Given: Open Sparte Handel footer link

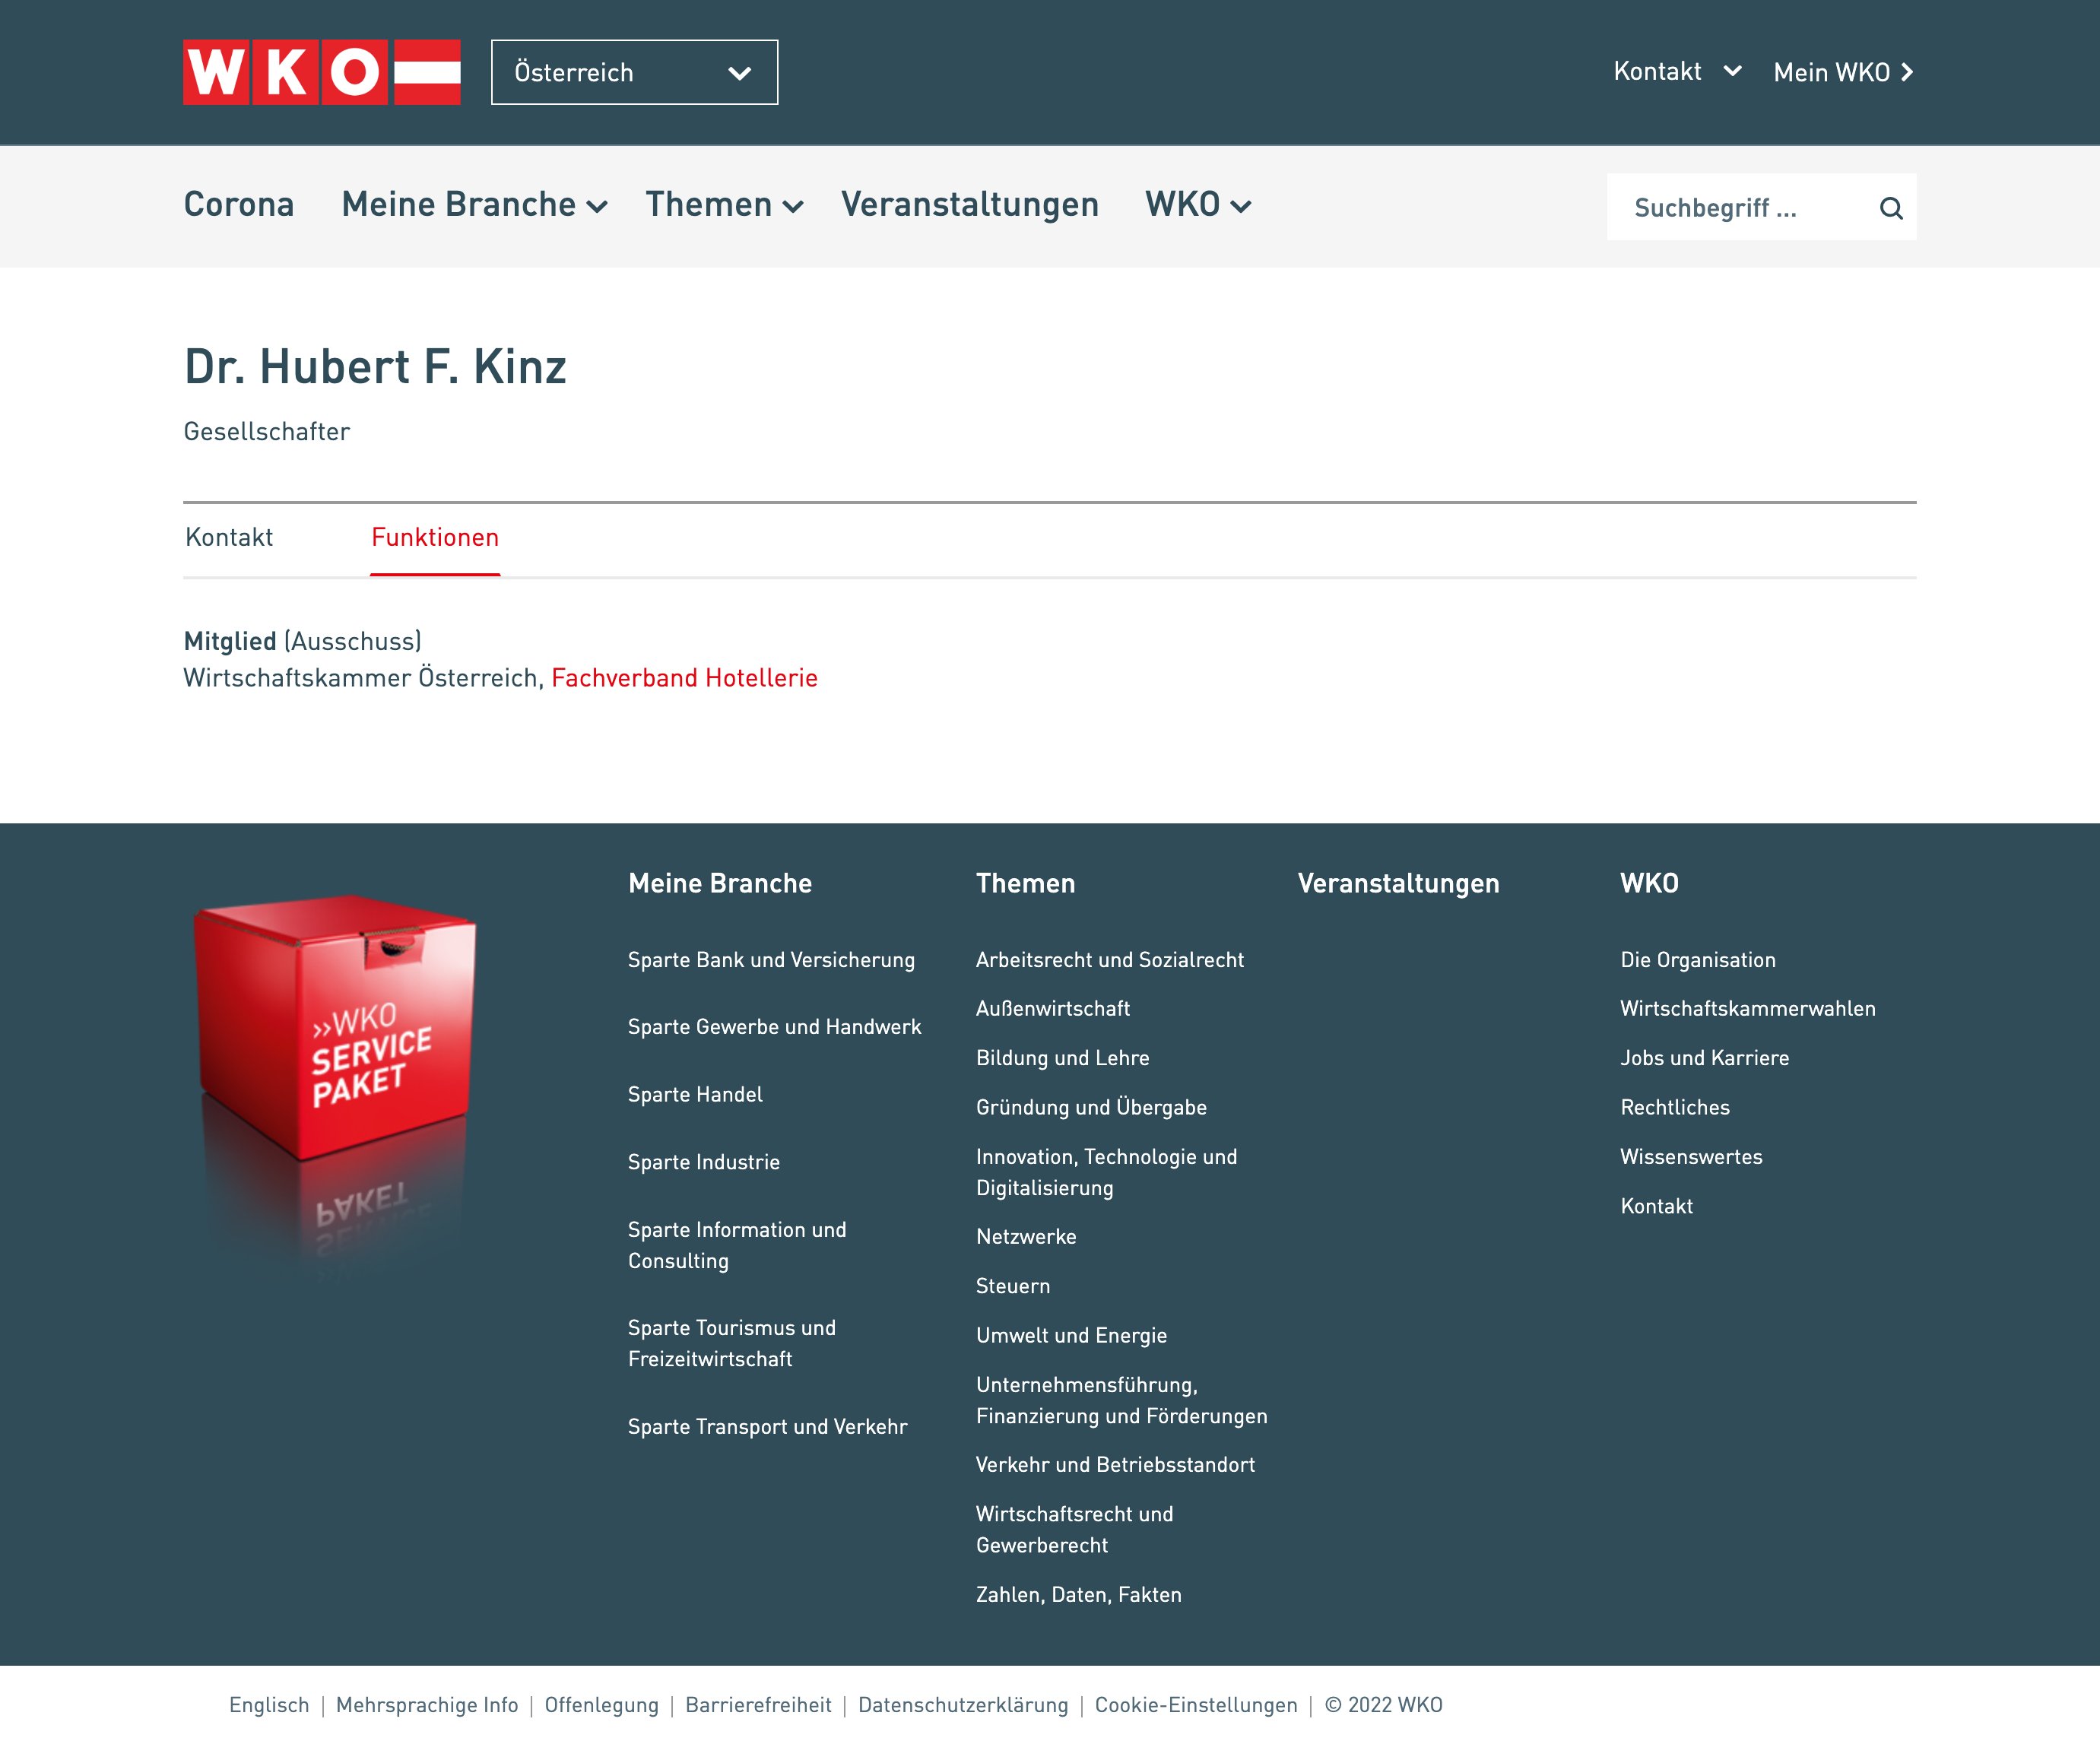Looking at the screenshot, I should (695, 1095).
